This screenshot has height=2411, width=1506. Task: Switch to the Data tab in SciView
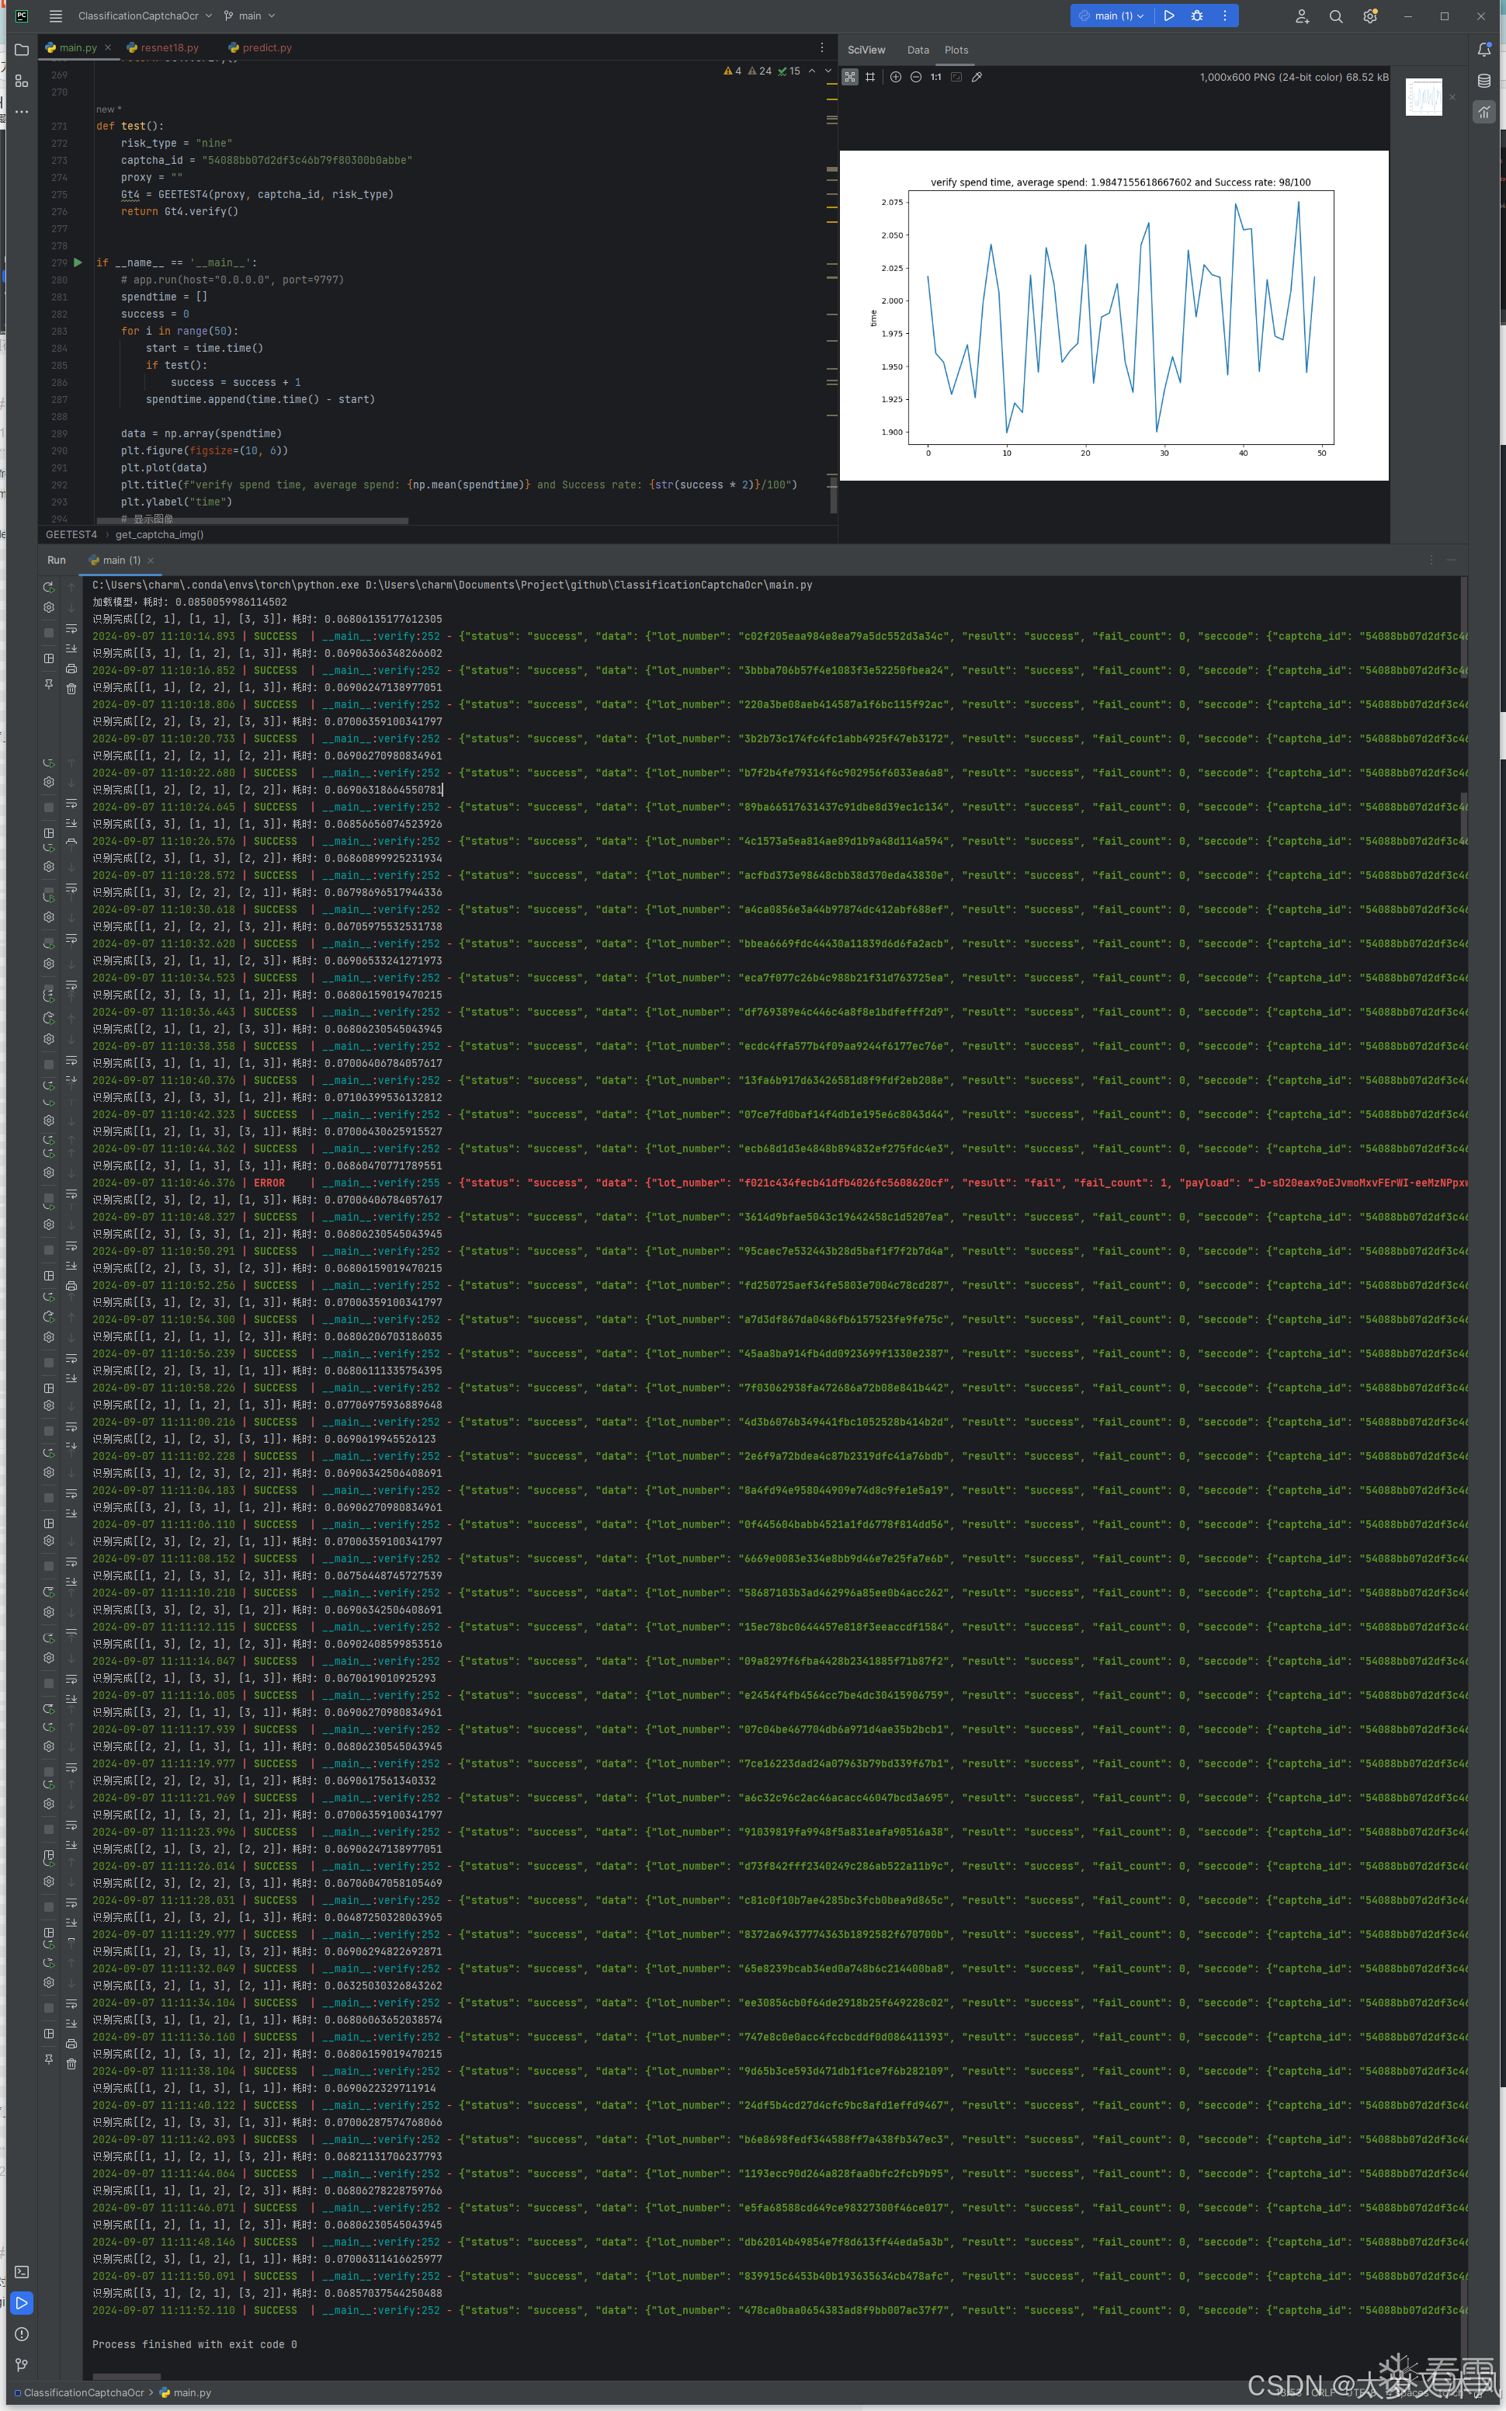pos(918,50)
